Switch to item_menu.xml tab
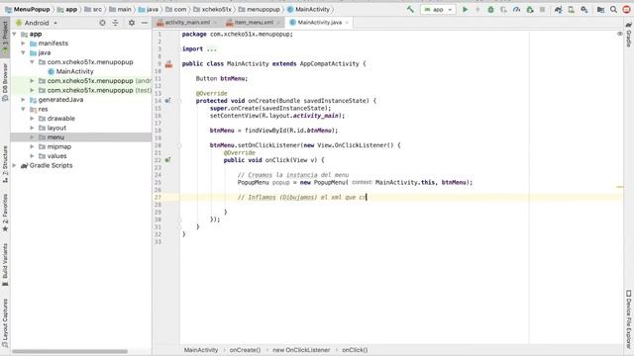Image resolution: width=634 pixels, height=356 pixels. coord(254,23)
